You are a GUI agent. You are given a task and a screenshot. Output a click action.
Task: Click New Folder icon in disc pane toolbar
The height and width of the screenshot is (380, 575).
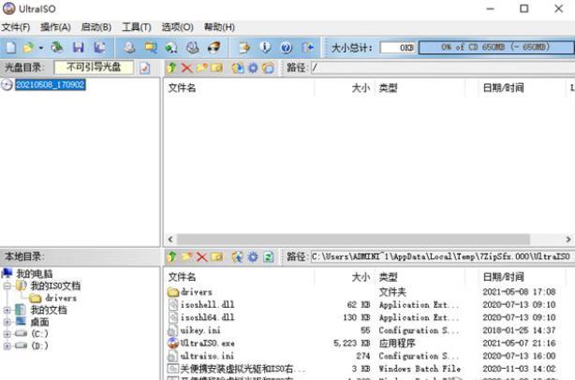tap(201, 67)
